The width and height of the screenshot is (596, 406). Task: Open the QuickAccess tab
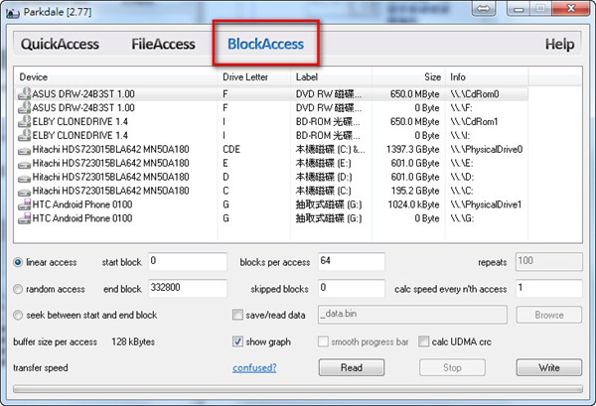tap(60, 44)
